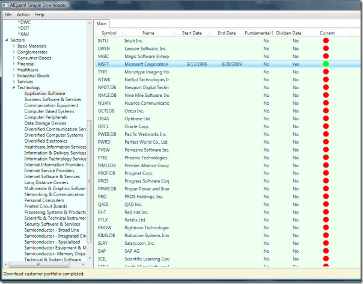
Task: Select the Red Hat Inc. name cell
Action: pyautogui.click(x=136, y=212)
